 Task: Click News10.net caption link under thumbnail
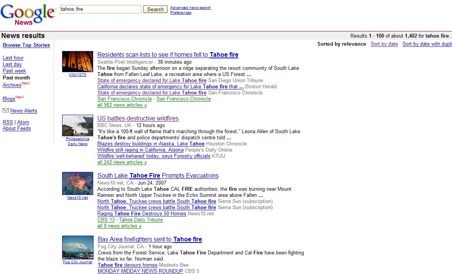click(x=77, y=198)
